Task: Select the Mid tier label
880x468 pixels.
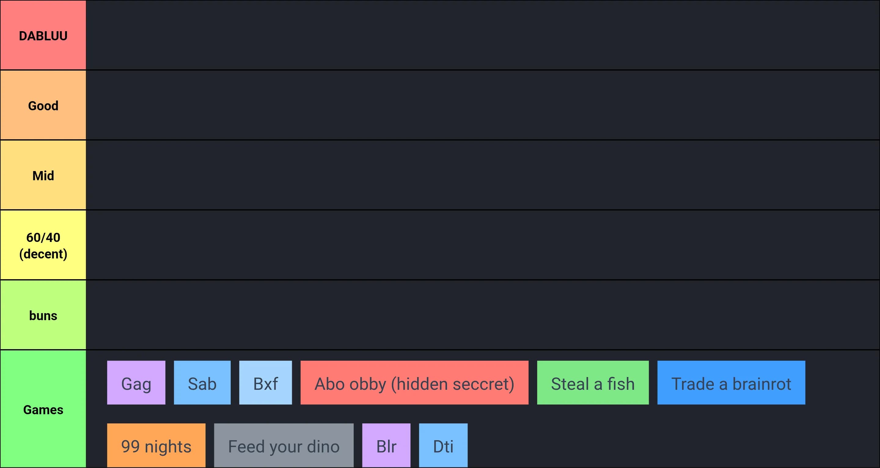Action: coord(43,175)
